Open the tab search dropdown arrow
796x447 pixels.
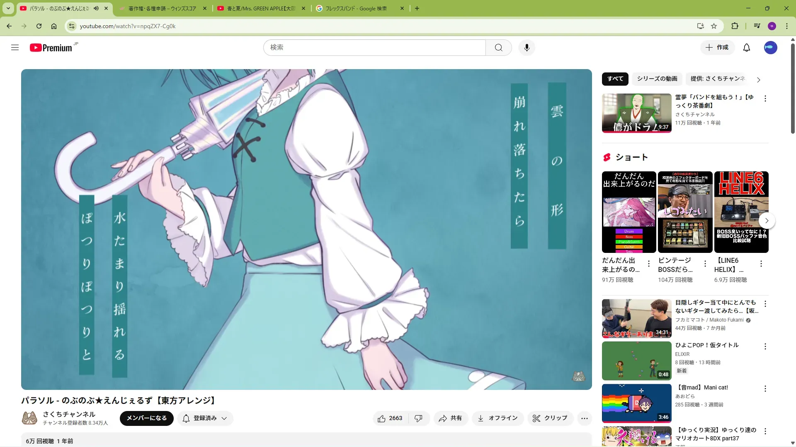coord(8,8)
